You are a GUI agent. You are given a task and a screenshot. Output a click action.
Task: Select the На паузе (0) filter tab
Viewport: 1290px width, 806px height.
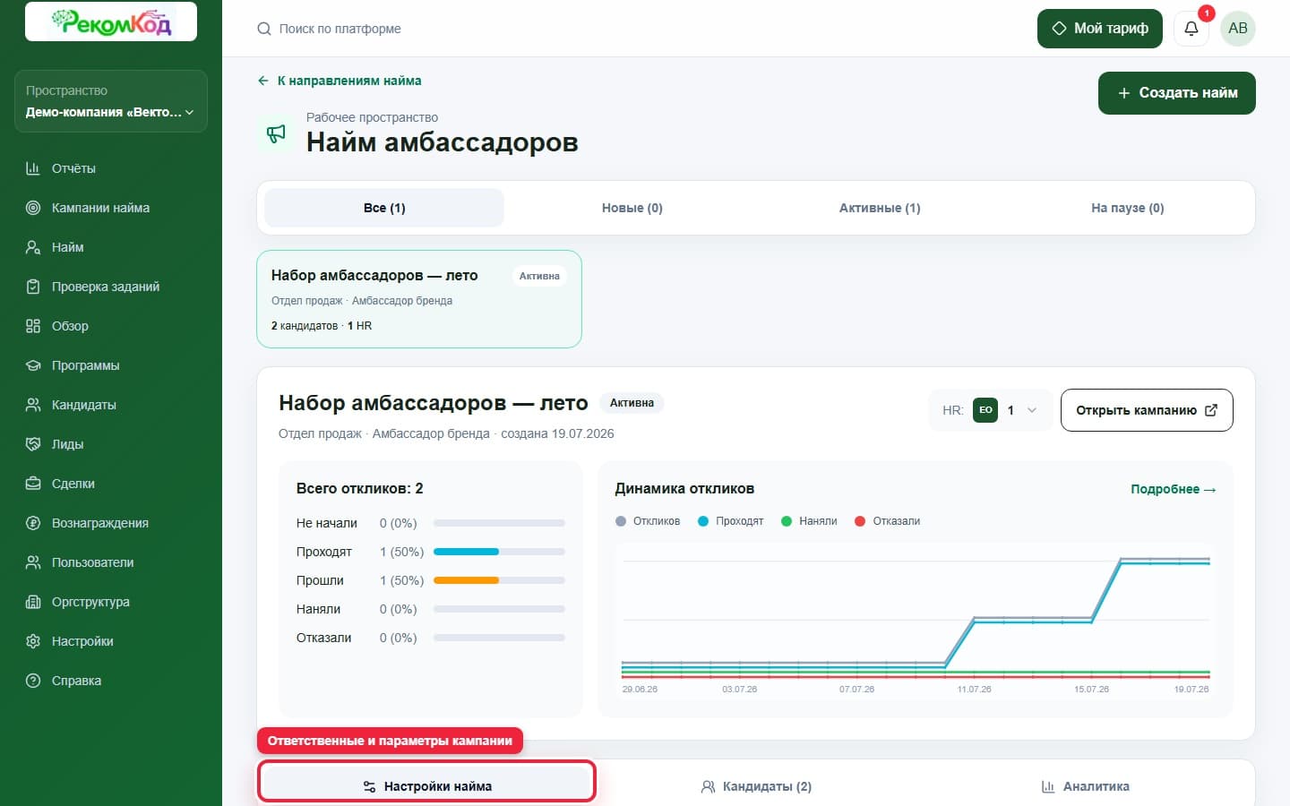[x=1128, y=208]
